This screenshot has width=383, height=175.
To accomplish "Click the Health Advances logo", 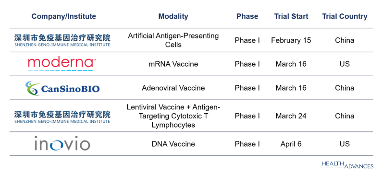I will coord(347,164).
